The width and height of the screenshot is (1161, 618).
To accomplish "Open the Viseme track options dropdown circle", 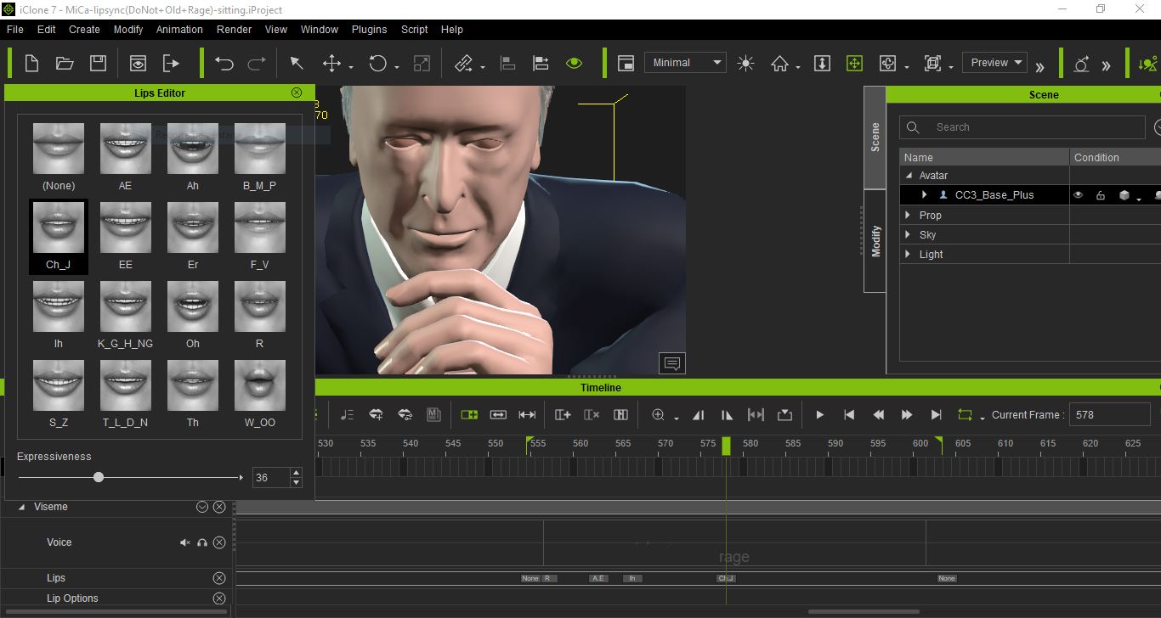I will (202, 507).
